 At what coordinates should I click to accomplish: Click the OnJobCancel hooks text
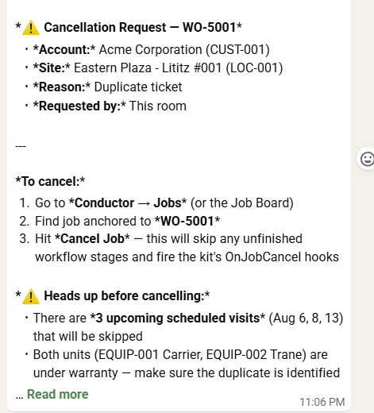[282, 257]
